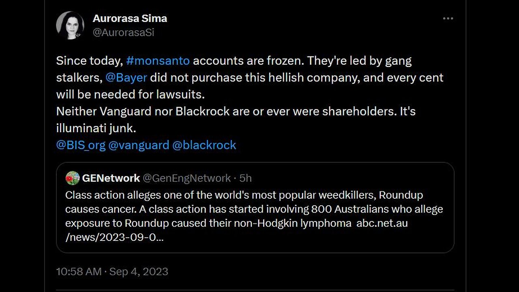Click the 'illuminati junk' text line
Image resolution: width=519 pixels, height=292 pixels.
point(95,128)
